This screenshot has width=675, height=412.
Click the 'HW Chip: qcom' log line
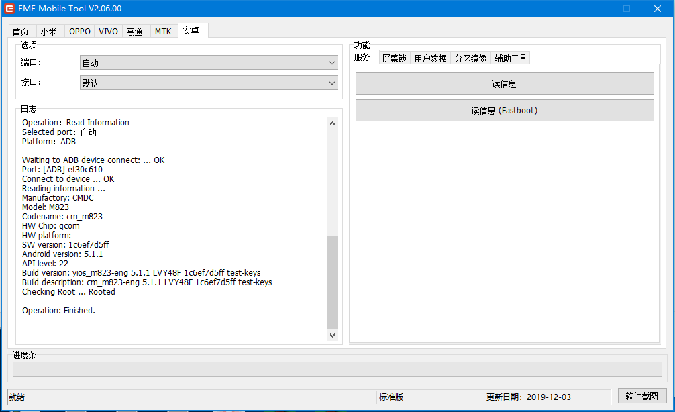[51, 226]
